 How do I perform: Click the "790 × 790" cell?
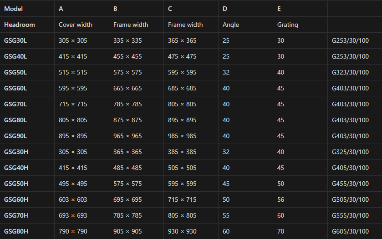point(73,231)
